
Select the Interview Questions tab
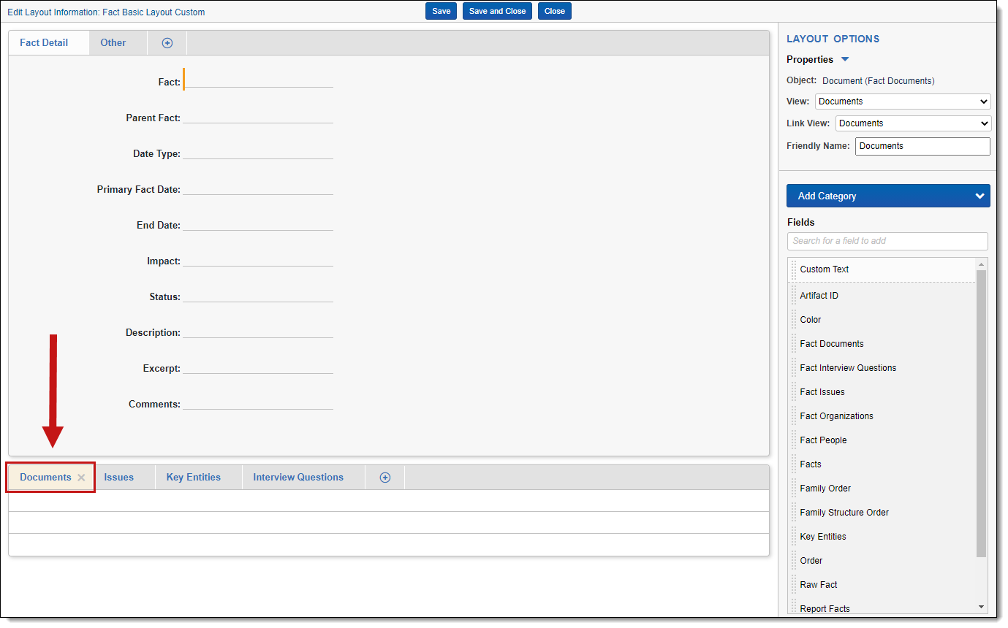click(x=298, y=478)
